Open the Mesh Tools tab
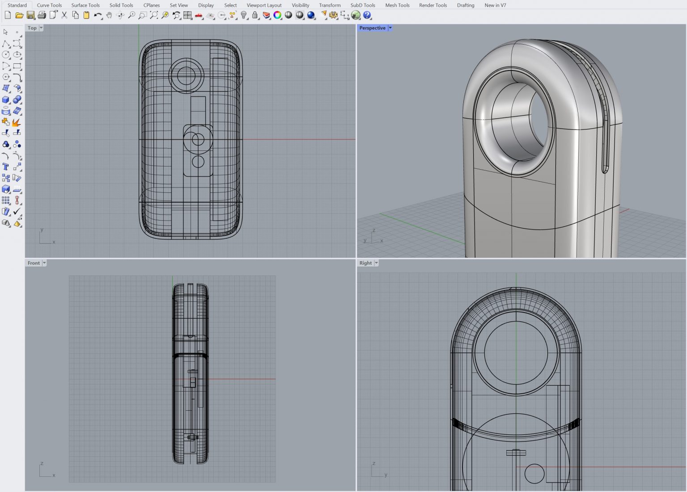The height and width of the screenshot is (492, 687). click(x=397, y=5)
